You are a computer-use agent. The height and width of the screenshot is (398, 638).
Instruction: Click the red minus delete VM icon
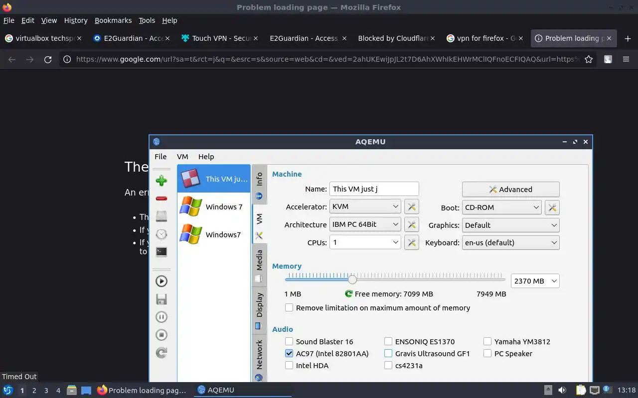[x=161, y=199]
